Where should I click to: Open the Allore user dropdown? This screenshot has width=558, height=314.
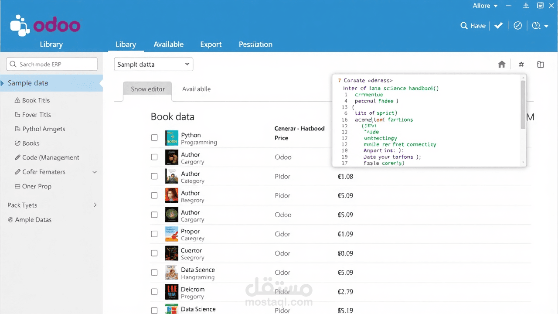coord(485,6)
